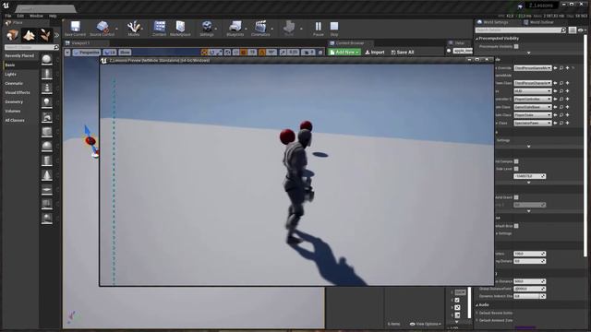The image size is (591, 332).
Task: Click the Save All button
Action: coord(403,53)
